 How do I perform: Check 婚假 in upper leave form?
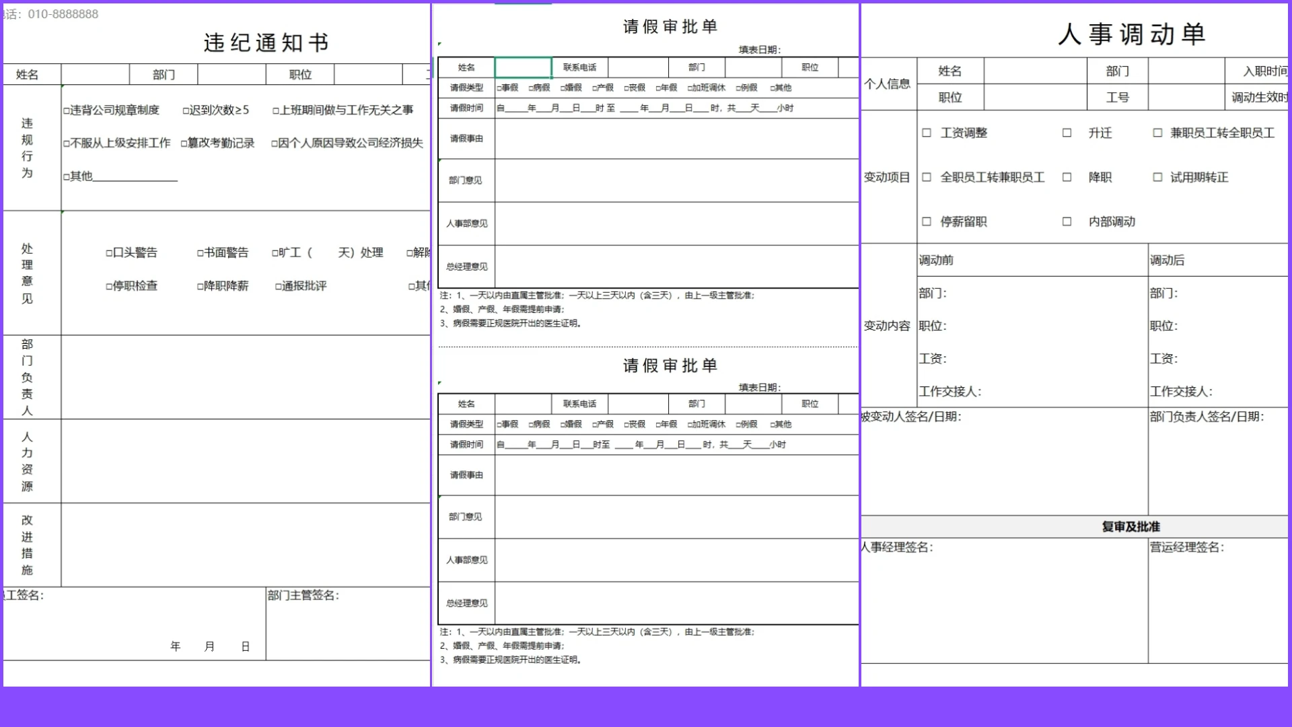pos(563,88)
